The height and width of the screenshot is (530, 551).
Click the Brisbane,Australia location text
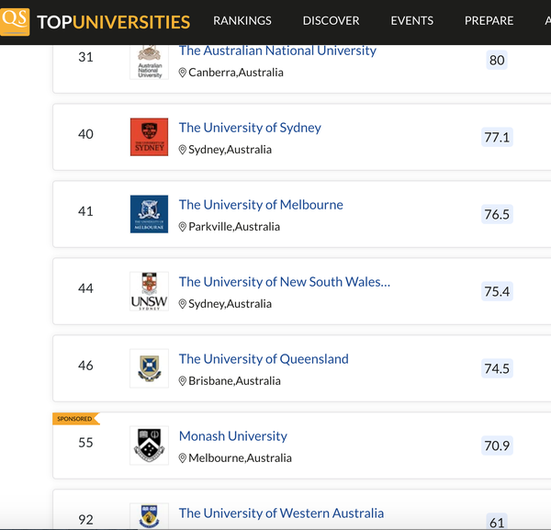(234, 381)
